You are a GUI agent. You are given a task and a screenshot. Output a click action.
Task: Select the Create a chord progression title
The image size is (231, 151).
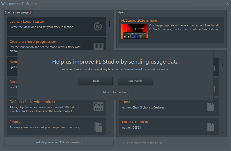pos(33,42)
